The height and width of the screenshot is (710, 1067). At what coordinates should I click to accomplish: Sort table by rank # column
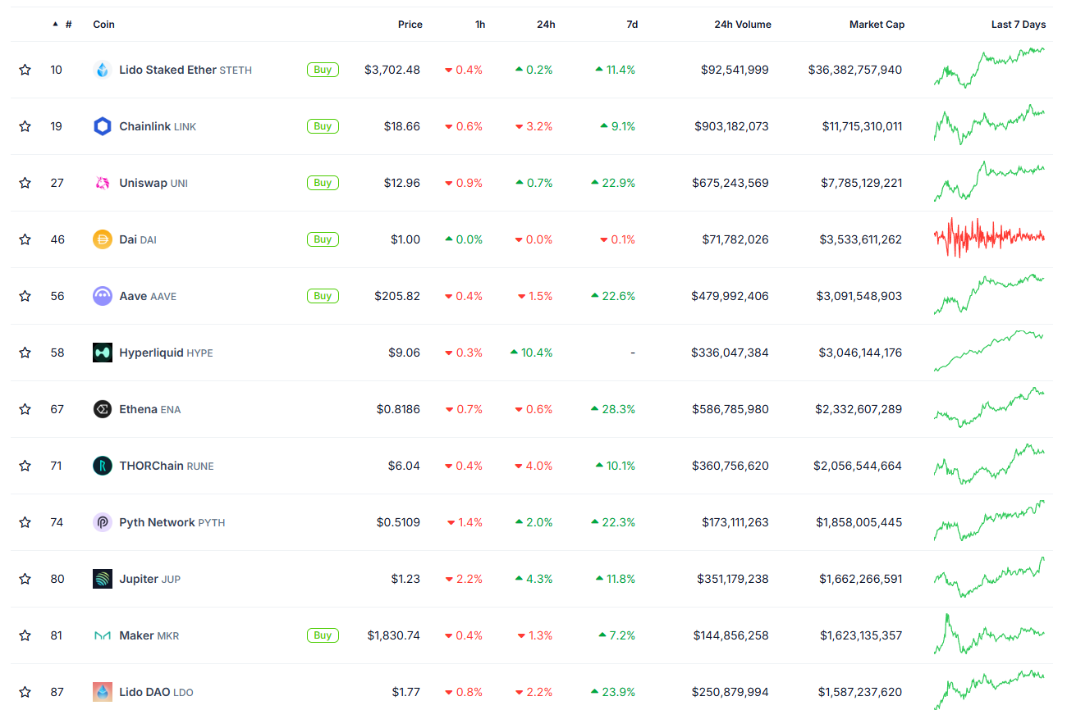click(68, 25)
